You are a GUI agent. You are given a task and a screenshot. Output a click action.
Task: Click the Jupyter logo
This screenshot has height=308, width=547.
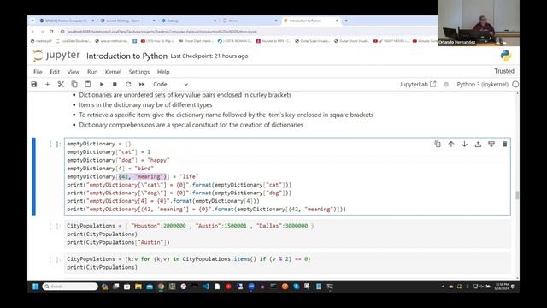(56, 56)
